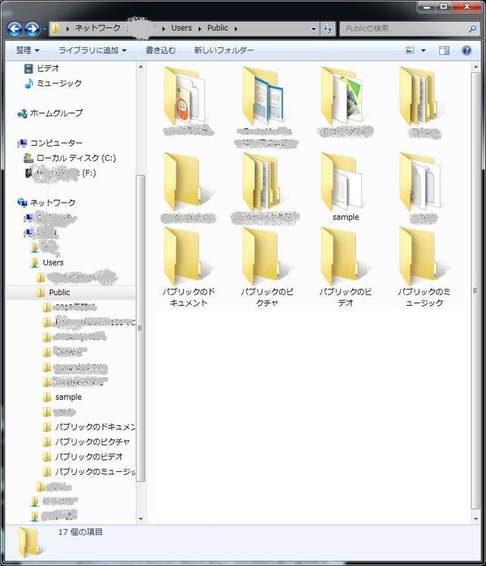Image resolution: width=486 pixels, height=566 pixels.
Task: Click the refresh button beside address bar
Action: [x=328, y=29]
